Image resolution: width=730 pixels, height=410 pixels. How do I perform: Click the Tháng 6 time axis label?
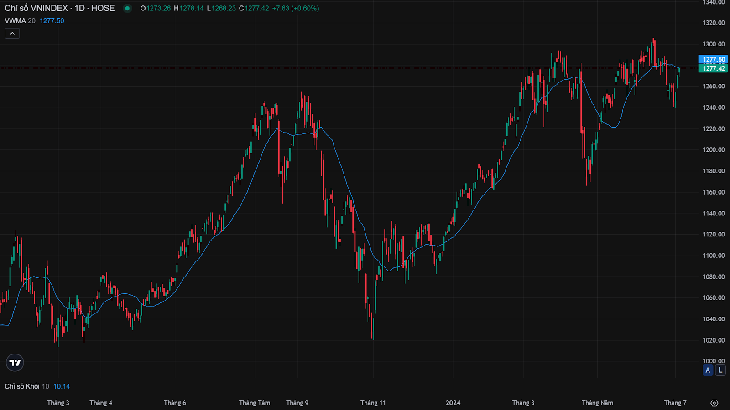pos(175,403)
